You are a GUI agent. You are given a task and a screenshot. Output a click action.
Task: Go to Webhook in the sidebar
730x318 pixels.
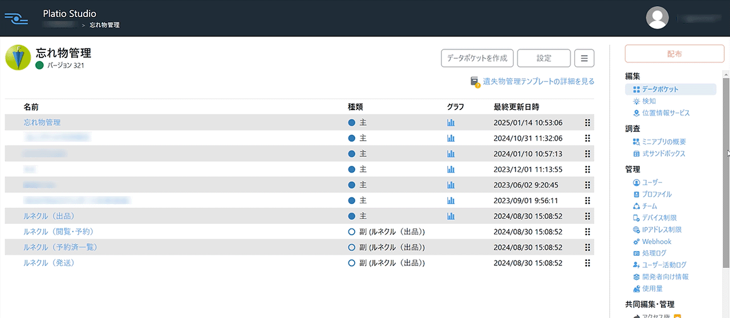[656, 242]
